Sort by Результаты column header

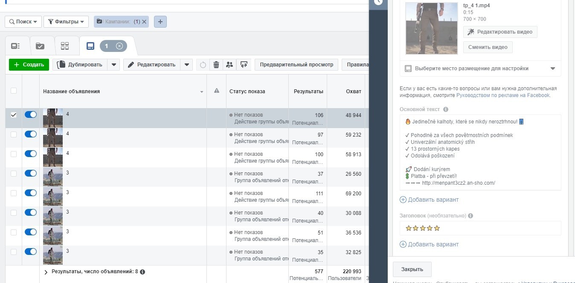coord(308,91)
